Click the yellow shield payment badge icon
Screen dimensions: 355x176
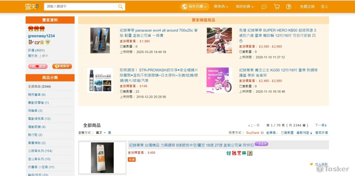[48, 42]
